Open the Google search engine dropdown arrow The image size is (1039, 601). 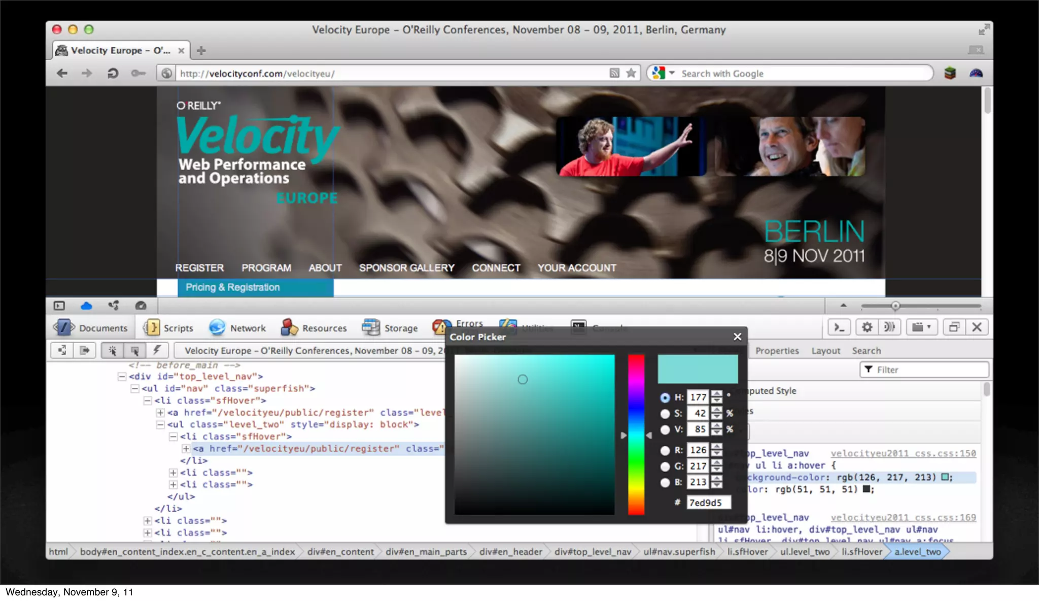[x=672, y=73]
